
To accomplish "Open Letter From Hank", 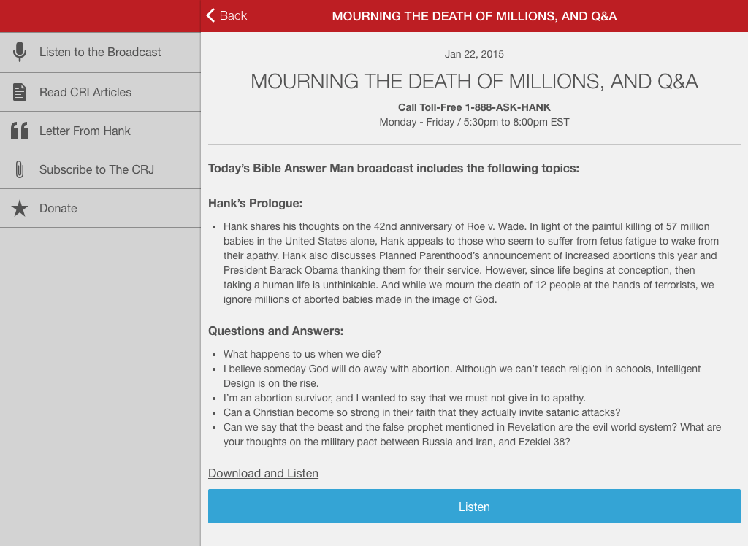I will pos(85,131).
